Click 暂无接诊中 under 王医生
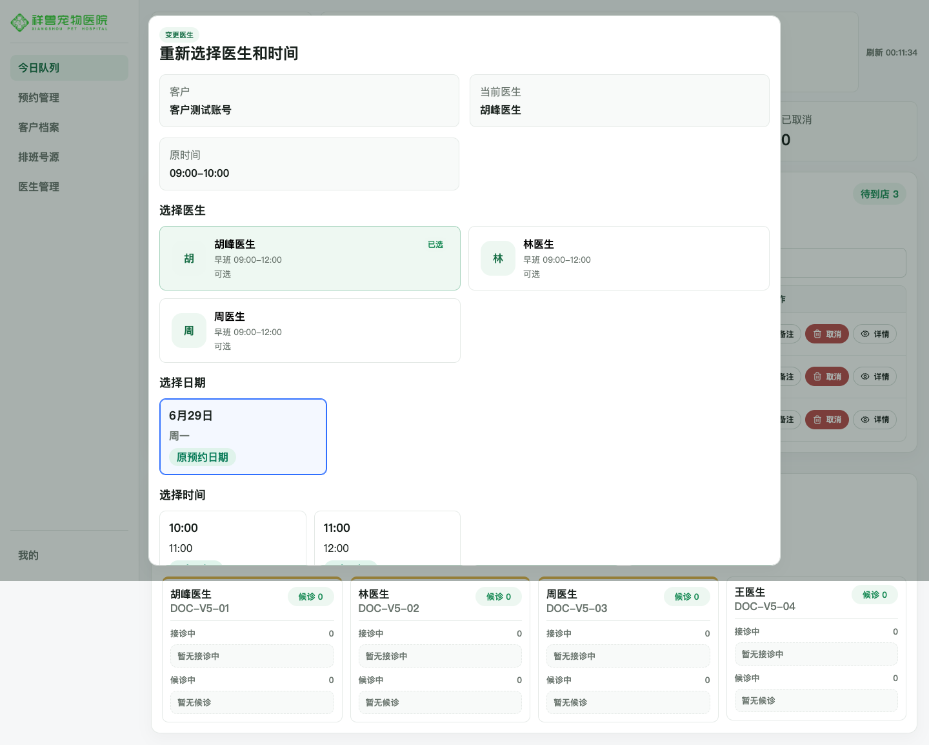The image size is (929, 745). pyautogui.click(x=816, y=654)
